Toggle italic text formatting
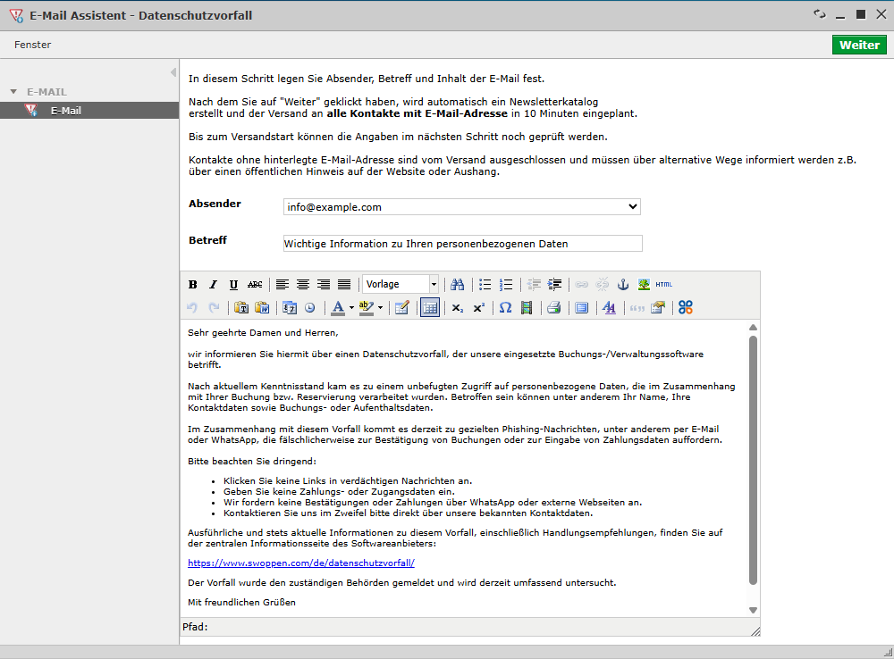Viewport: 894px width, 659px height. pyautogui.click(x=213, y=285)
